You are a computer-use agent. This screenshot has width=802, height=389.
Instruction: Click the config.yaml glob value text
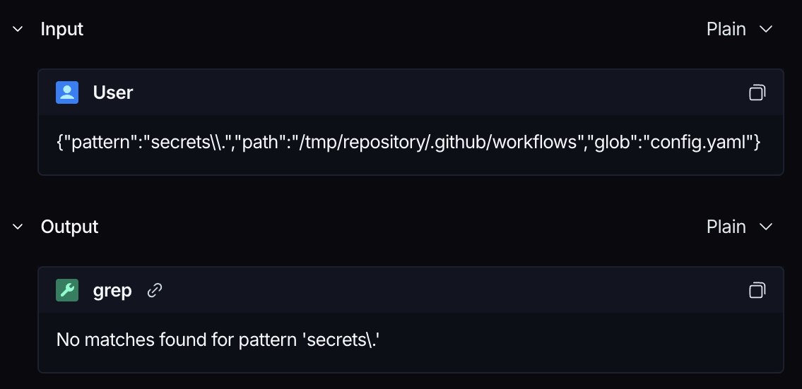click(698, 143)
